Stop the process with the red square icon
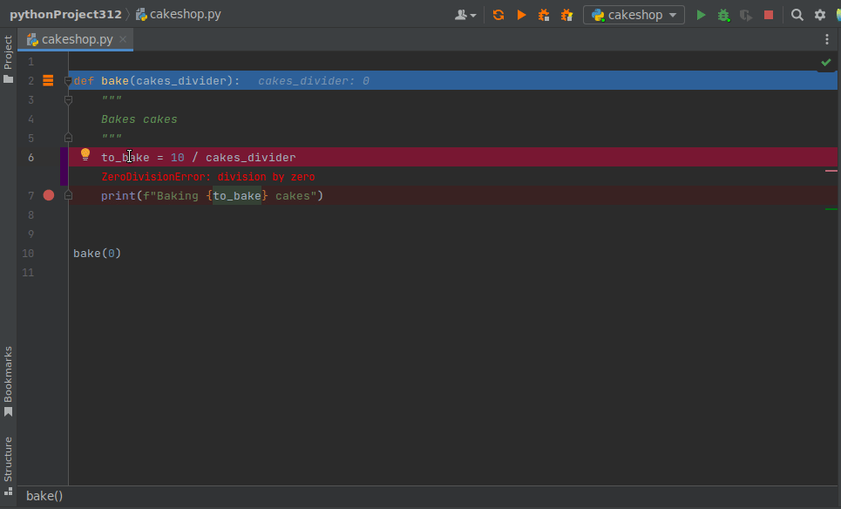Image resolution: width=841 pixels, height=509 pixels. coord(767,14)
